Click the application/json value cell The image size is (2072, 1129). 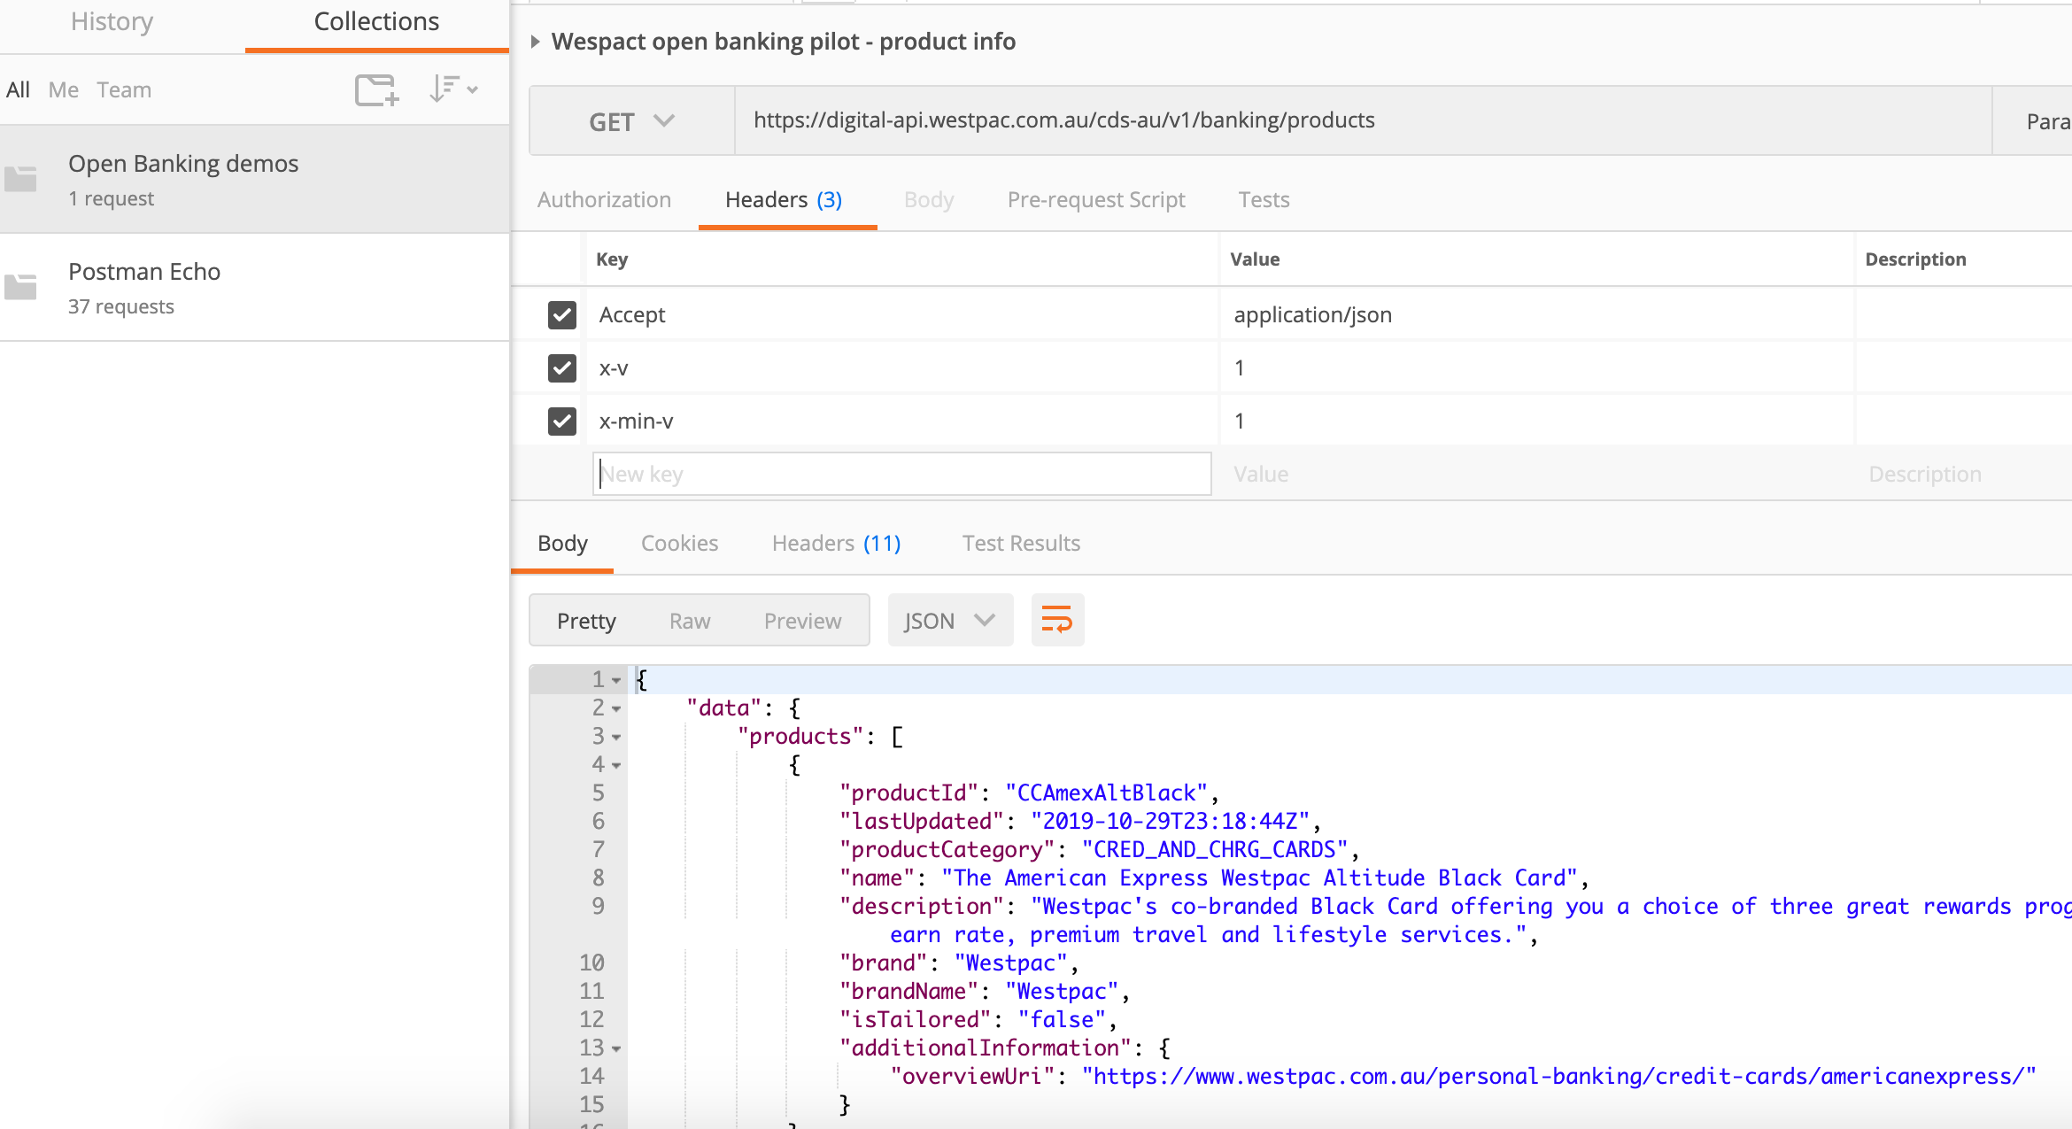click(1536, 314)
